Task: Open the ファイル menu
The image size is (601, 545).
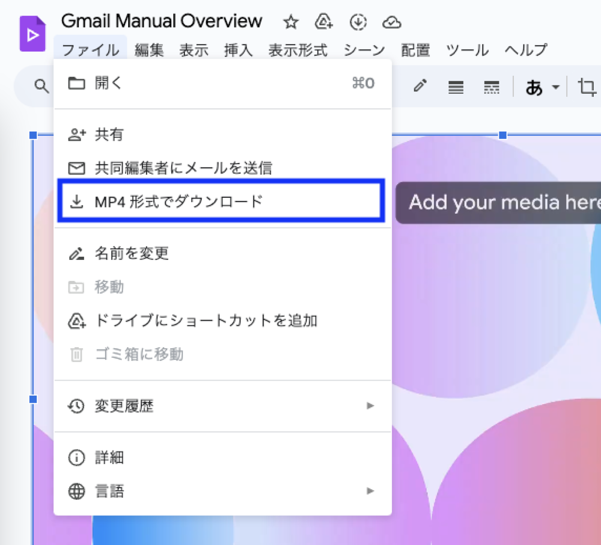Action: pyautogui.click(x=91, y=50)
